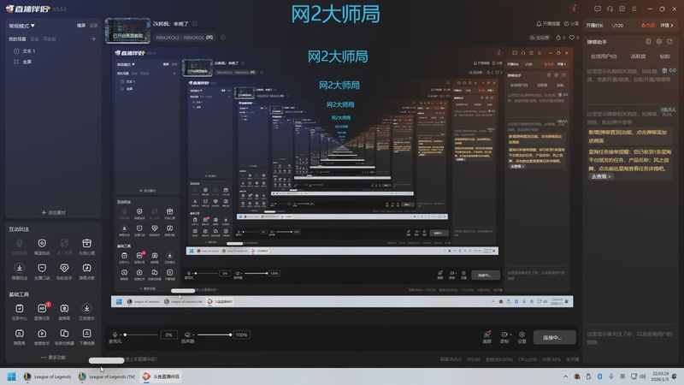Open the 任务中心 task center icon
The height and width of the screenshot is (385, 684).
(x=19, y=309)
